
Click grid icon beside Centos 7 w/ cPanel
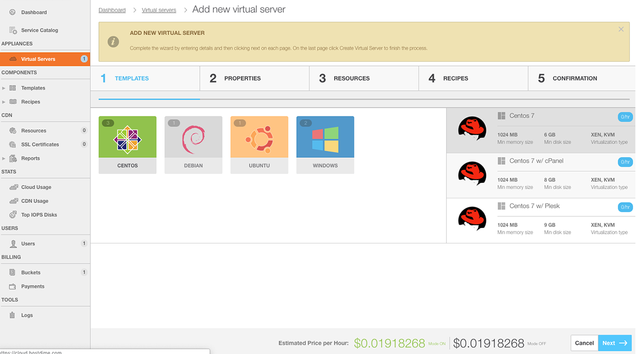point(501,161)
